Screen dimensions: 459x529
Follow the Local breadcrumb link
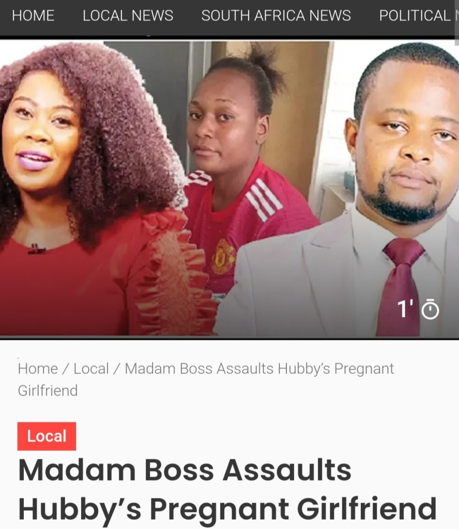pyautogui.click(x=91, y=368)
